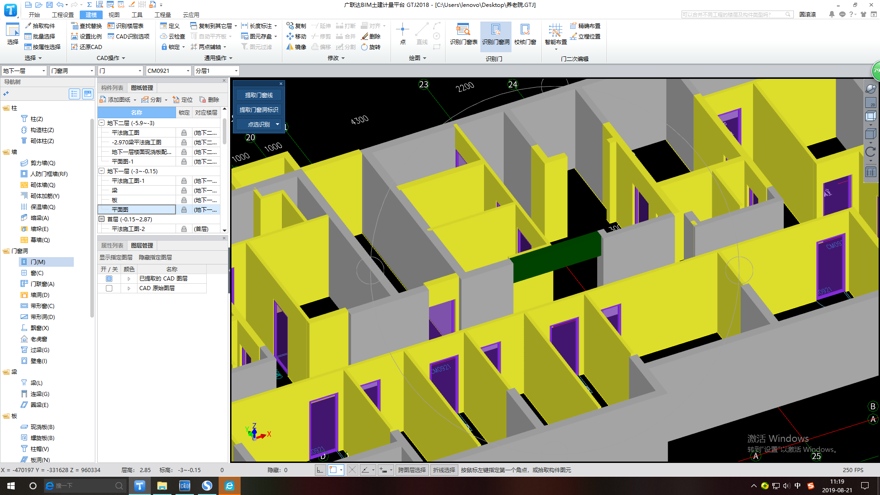Click the top search input field
Viewport: 880px width, 495px height.
[x=737, y=15]
